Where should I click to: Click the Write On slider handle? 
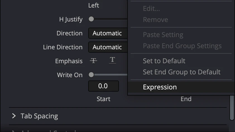91,75
